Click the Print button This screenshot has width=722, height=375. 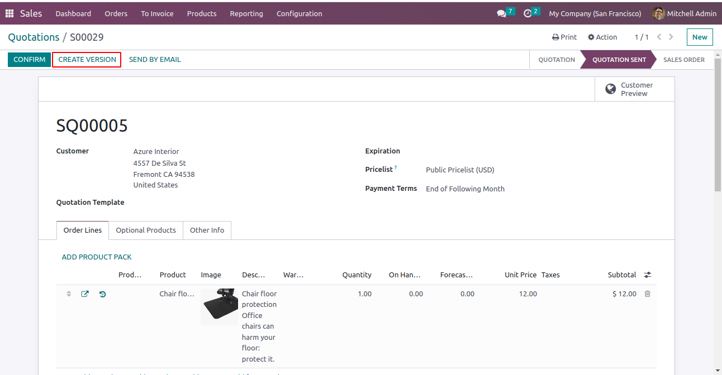coord(564,37)
